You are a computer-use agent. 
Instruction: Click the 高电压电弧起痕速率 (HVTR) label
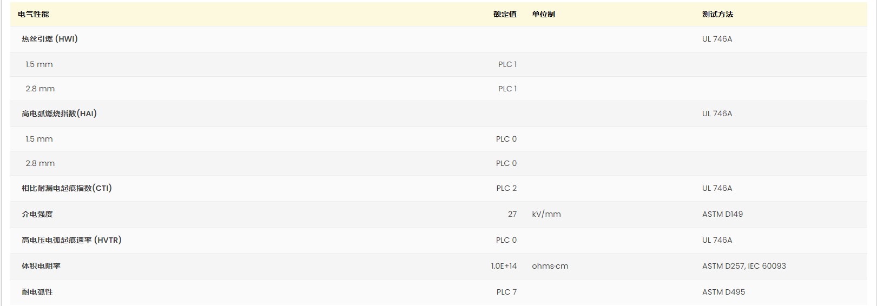[x=71, y=240]
